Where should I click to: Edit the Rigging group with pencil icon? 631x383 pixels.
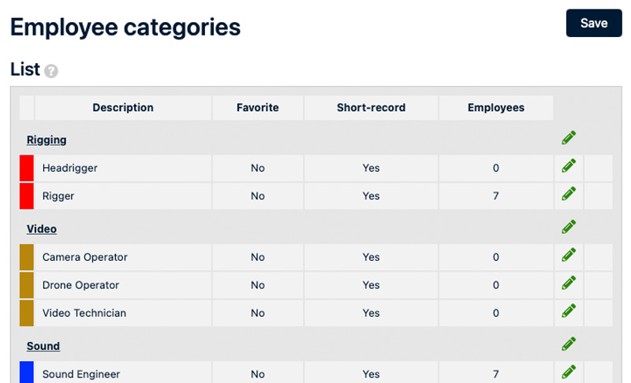(x=569, y=138)
